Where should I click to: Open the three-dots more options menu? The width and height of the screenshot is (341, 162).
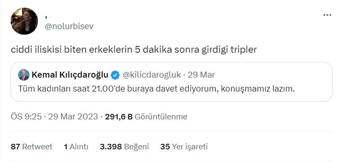pos(327,15)
